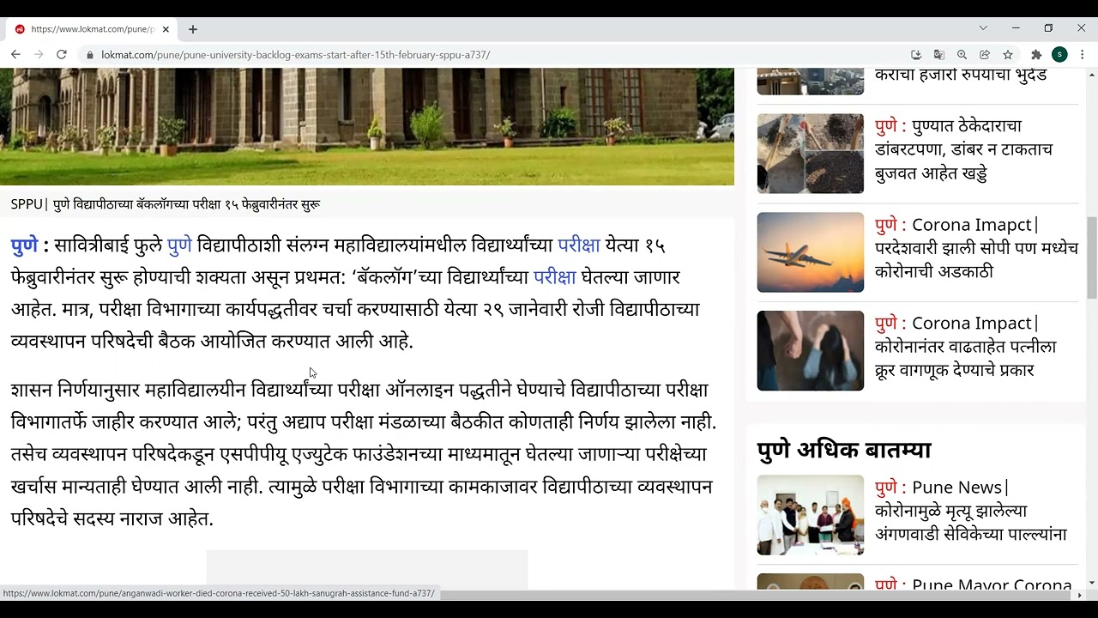This screenshot has width=1098, height=618.
Task: Click scrollbar down arrow
Action: (1091, 584)
